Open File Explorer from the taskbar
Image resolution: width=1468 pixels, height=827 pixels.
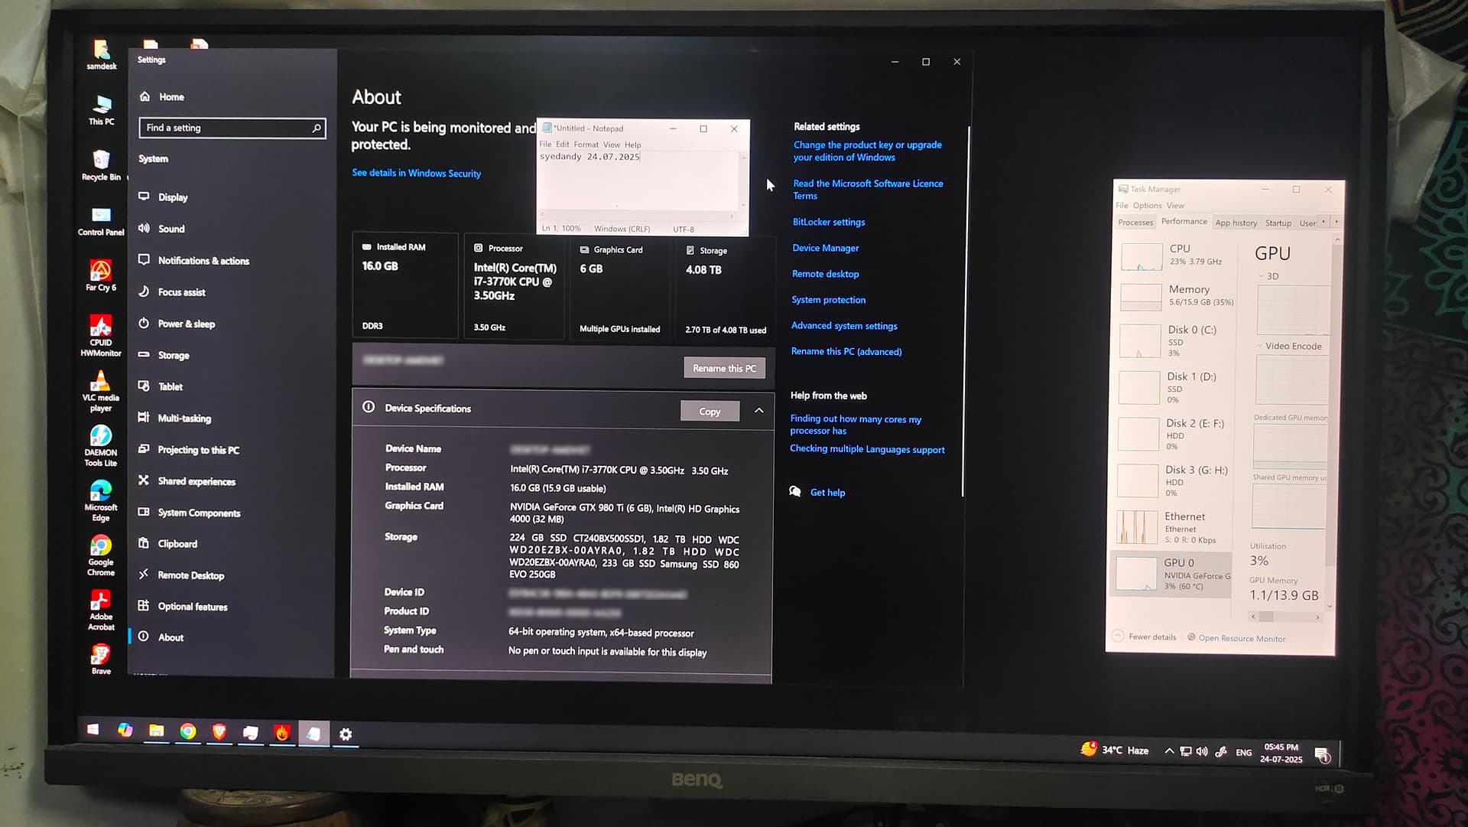point(156,731)
